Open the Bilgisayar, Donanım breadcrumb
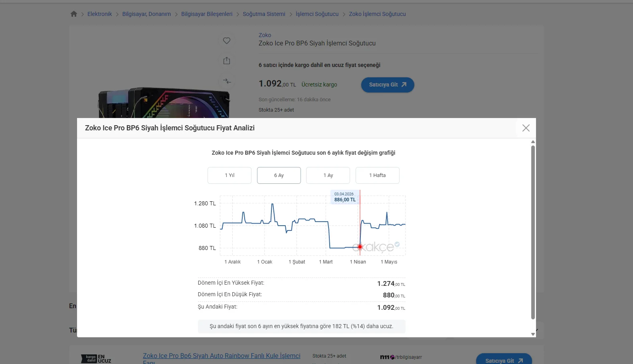This screenshot has width=633, height=364. click(x=146, y=14)
